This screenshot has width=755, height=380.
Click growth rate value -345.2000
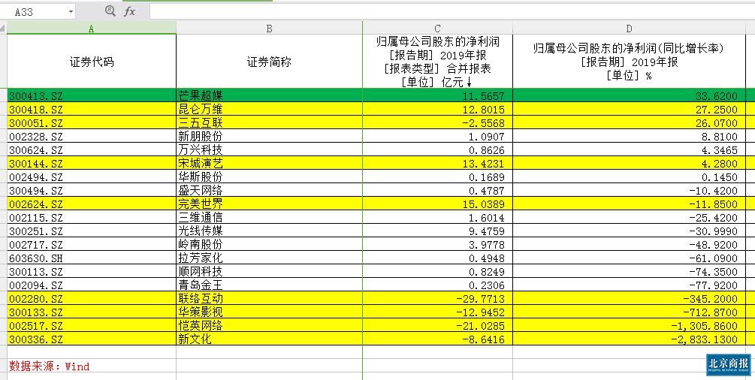click(629, 297)
